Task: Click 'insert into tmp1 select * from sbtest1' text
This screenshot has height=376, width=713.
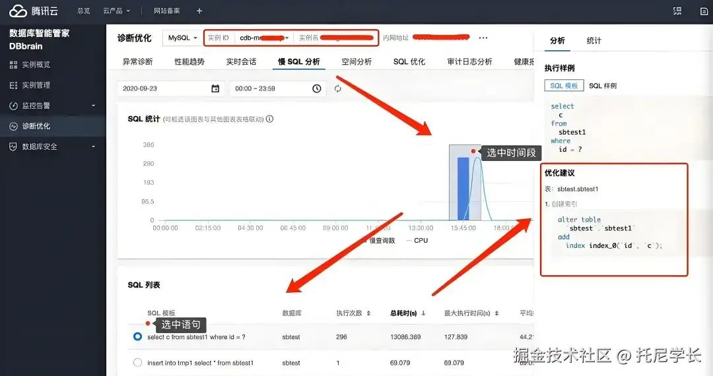Action: coord(201,363)
